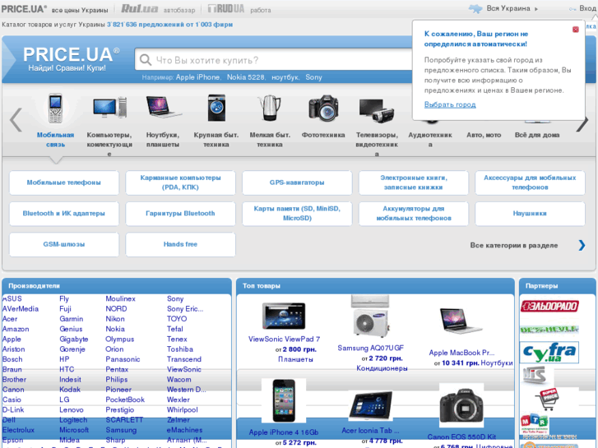The width and height of the screenshot is (598, 448).
Task: Try the Apple iPhone search example
Action: 198,77
